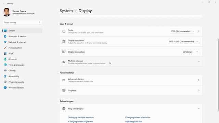Image resolution: width=219 pixels, height=123 pixels.
Task: Click the Display resolution icon
Action: coord(64,41)
